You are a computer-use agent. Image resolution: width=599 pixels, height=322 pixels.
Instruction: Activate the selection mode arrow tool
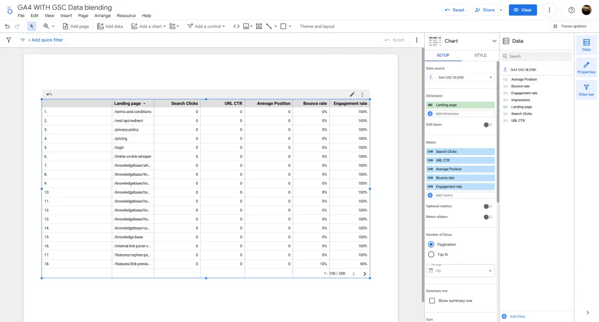(32, 26)
